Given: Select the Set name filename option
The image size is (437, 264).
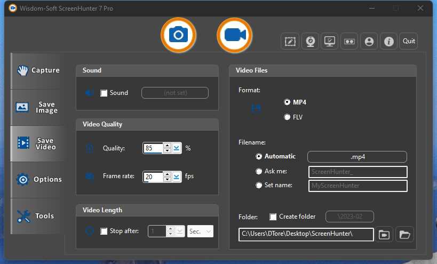Looking at the screenshot, I should 259,185.
